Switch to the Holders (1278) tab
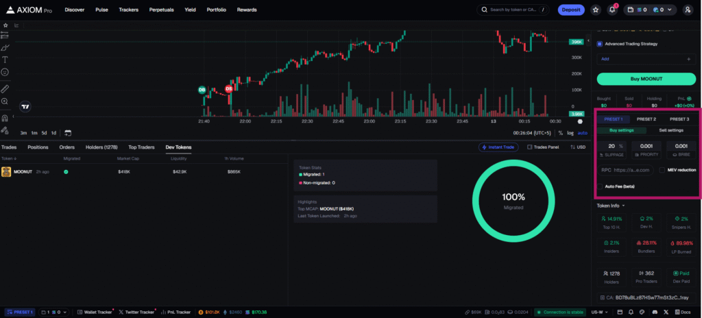 101,147
